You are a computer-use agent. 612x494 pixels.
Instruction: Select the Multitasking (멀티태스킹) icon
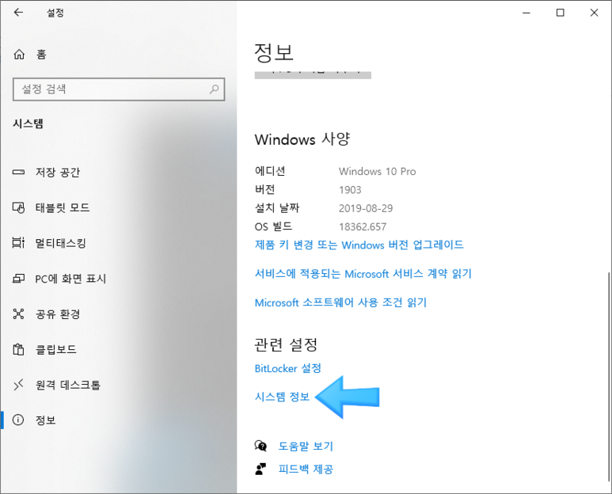18,243
